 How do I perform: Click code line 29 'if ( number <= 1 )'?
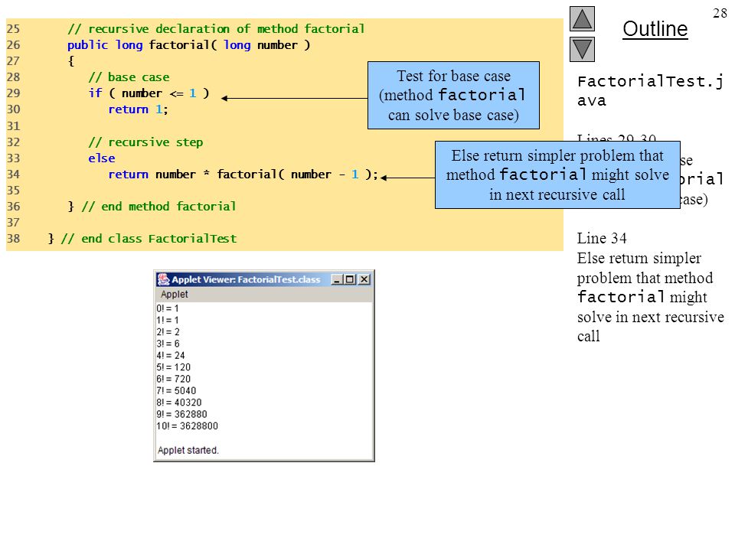pos(149,93)
